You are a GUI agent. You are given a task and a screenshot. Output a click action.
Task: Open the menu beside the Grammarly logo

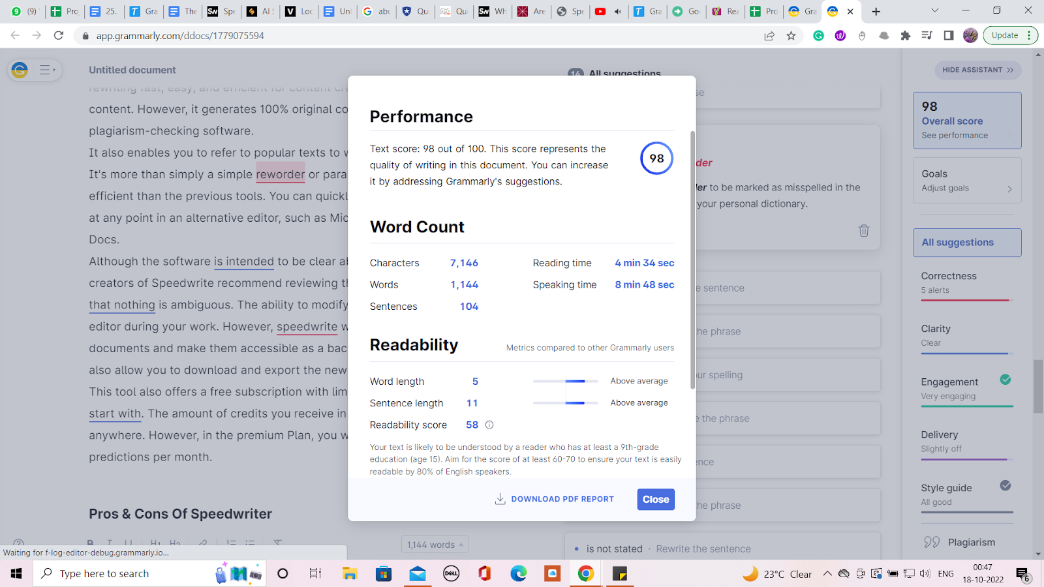45,70
